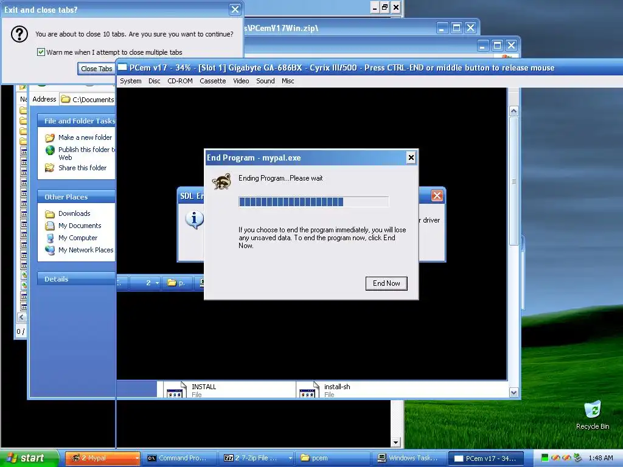
Task: Open the Sound menu in PCem
Action: click(x=265, y=81)
